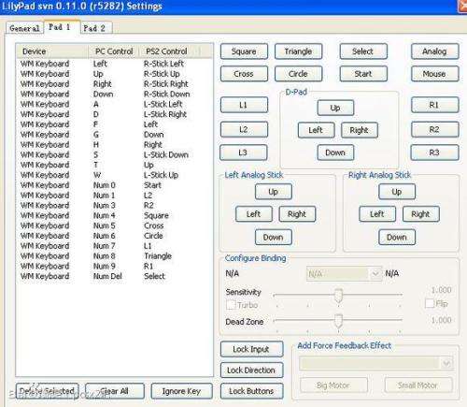Select the Num 6 Circle binding row
This screenshot has width=467, height=407.
115,236
